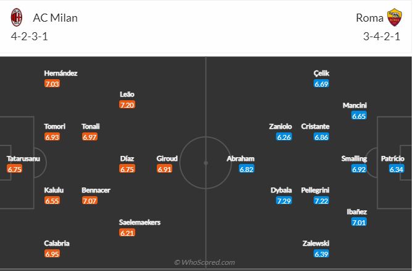Click Milan's 4-2-3-1 formation text
The image size is (413, 271).
tap(31, 36)
